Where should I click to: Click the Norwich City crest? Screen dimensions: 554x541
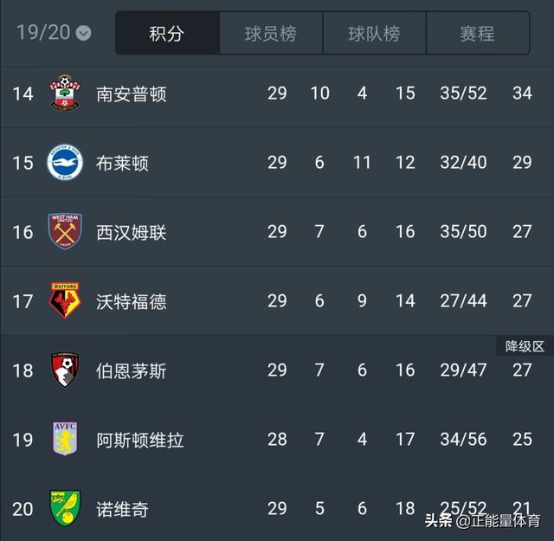point(65,507)
